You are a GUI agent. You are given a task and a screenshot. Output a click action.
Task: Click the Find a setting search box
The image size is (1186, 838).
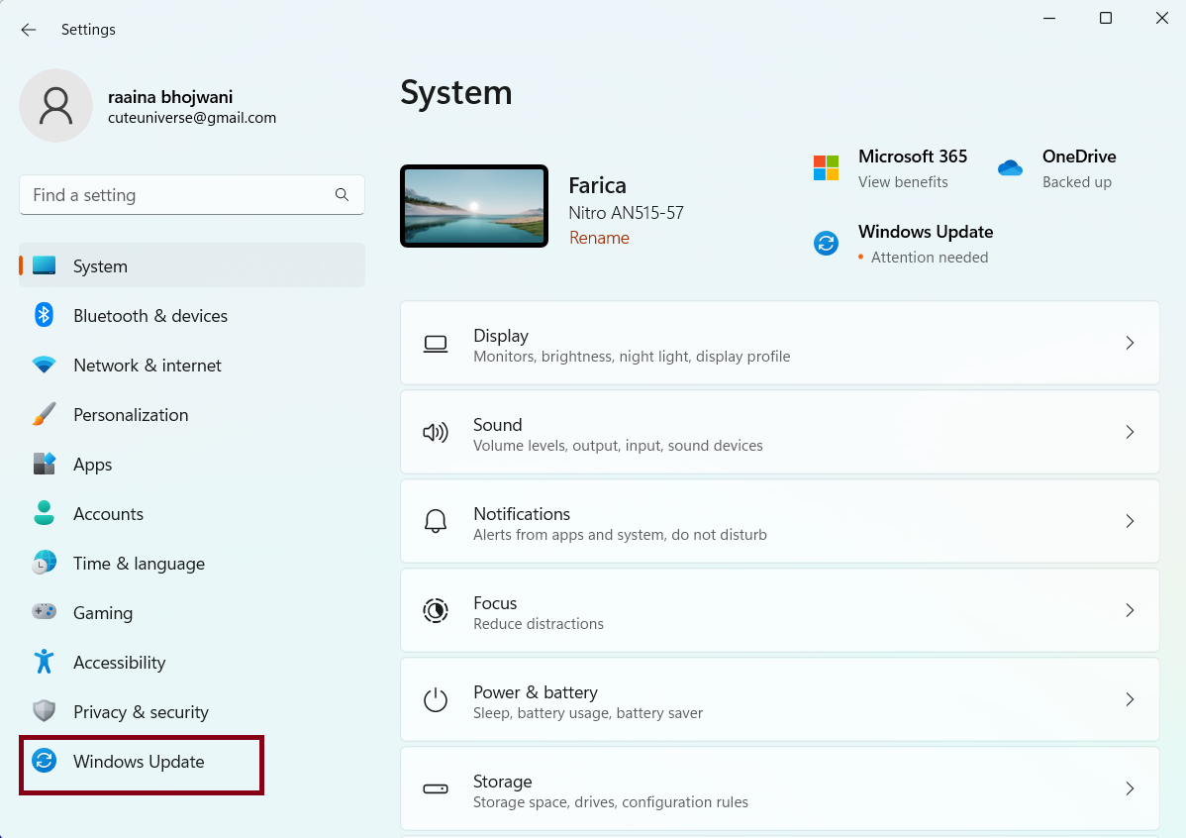pyautogui.click(x=178, y=195)
